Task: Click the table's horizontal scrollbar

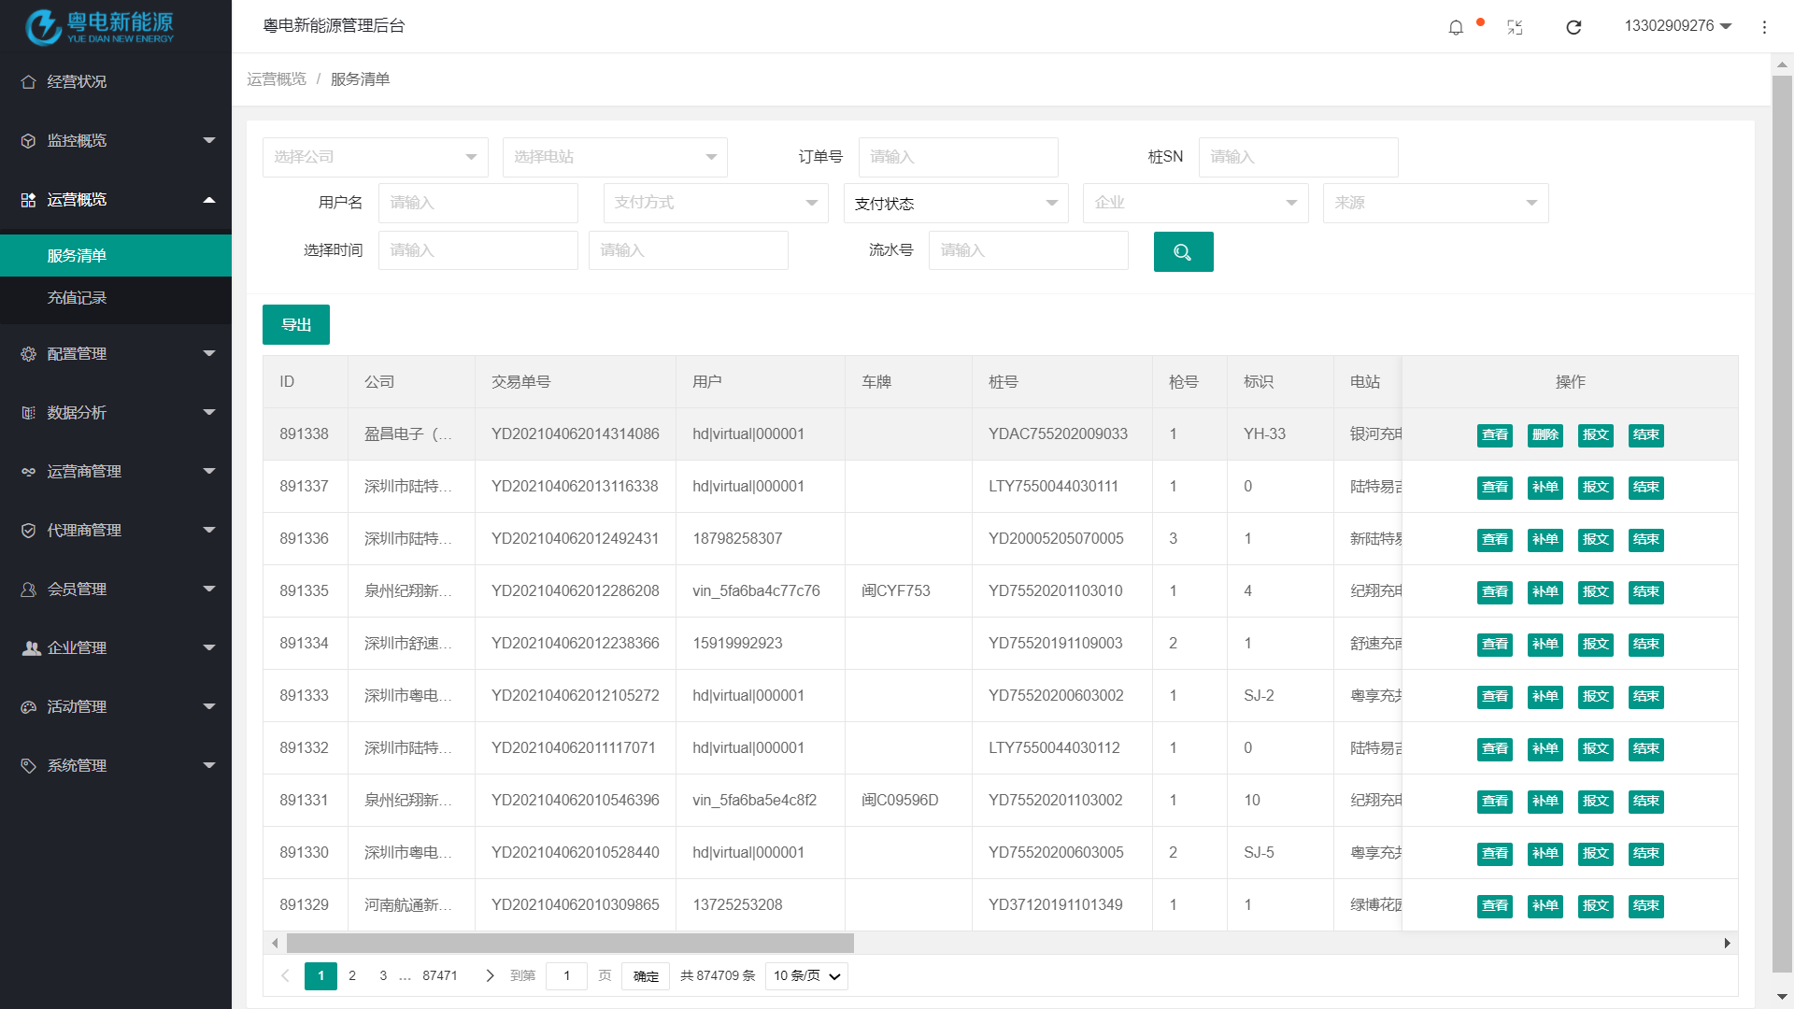Action: [x=570, y=944]
